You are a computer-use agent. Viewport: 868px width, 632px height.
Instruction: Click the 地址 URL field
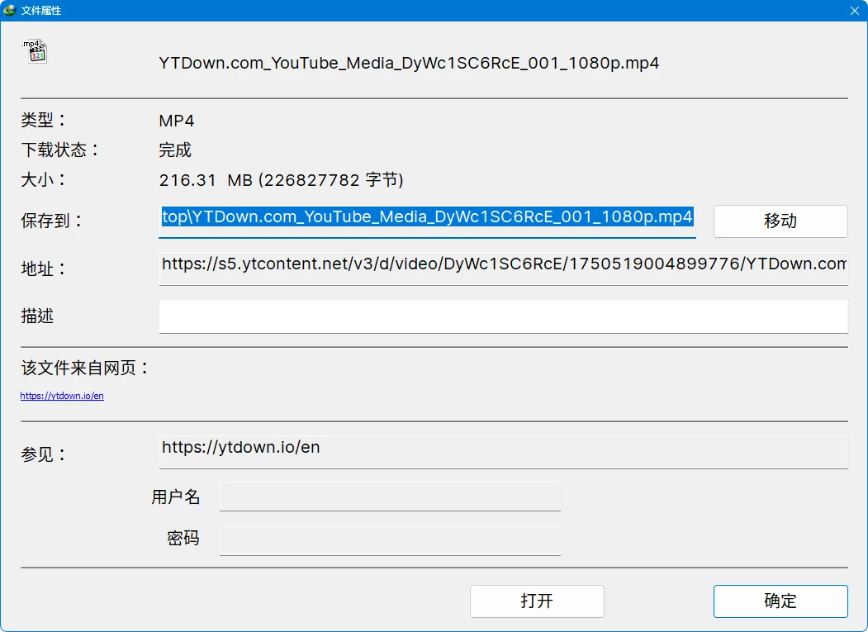click(x=503, y=265)
